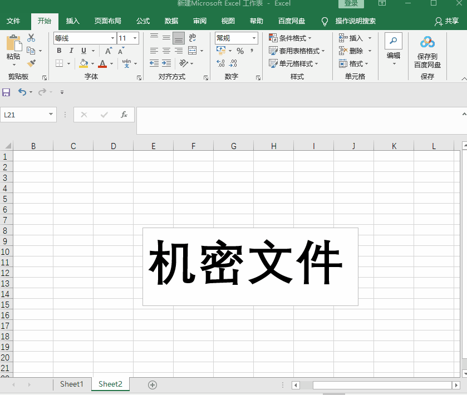Open 单元格样式 cell styles menu

coord(293,63)
